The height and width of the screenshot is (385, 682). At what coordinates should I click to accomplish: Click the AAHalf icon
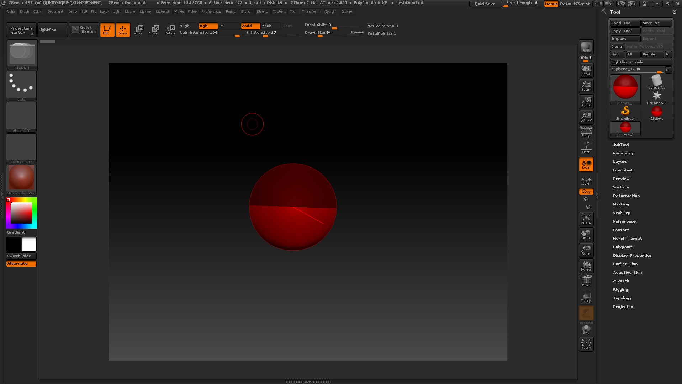pos(586,117)
